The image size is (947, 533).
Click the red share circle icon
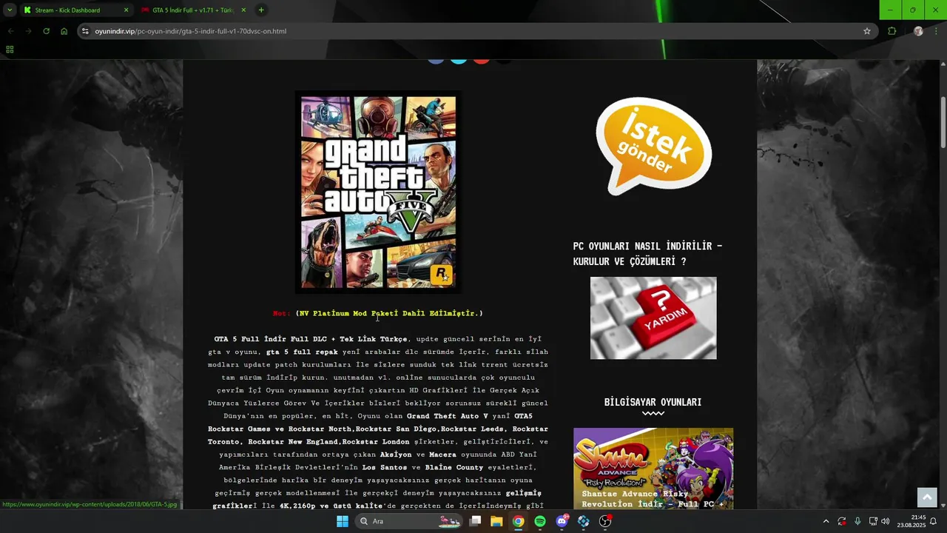482,60
